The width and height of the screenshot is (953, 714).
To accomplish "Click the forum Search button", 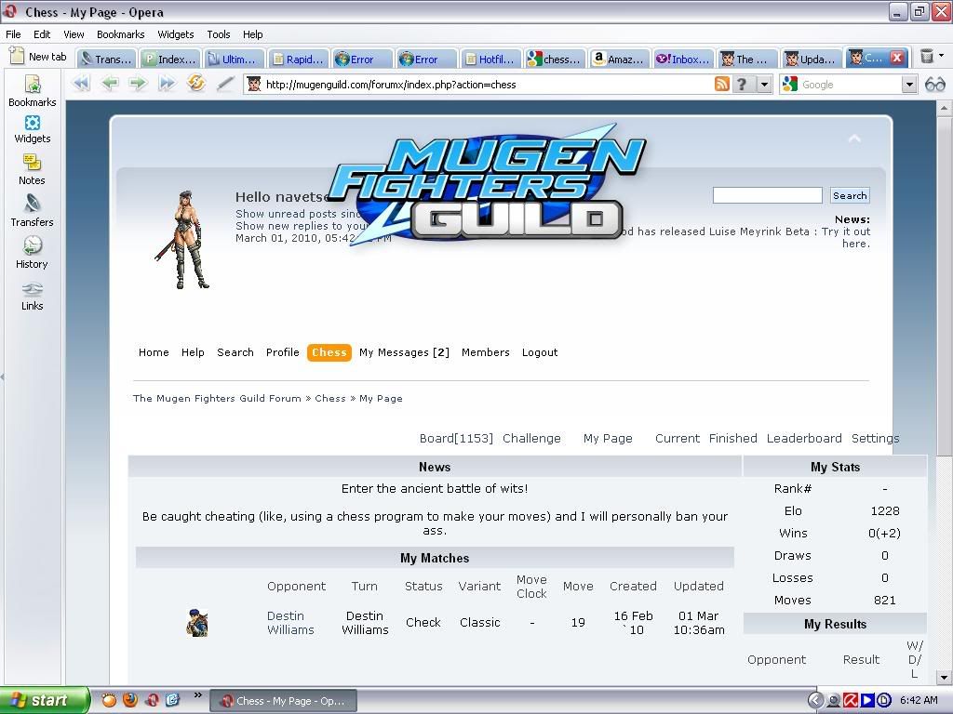I will 849,195.
